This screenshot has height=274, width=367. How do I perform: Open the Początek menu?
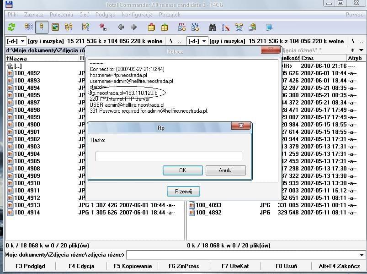click(x=170, y=15)
